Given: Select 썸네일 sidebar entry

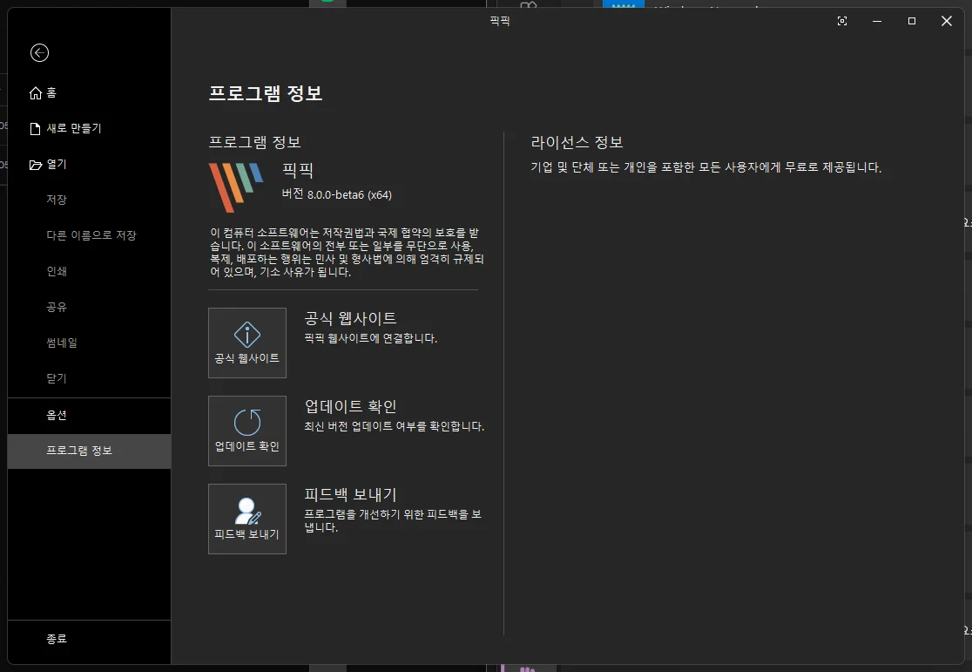Looking at the screenshot, I should 89,343.
